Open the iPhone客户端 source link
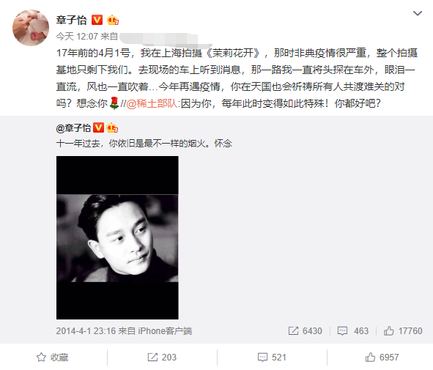This screenshot has height=370, width=433. [165, 330]
